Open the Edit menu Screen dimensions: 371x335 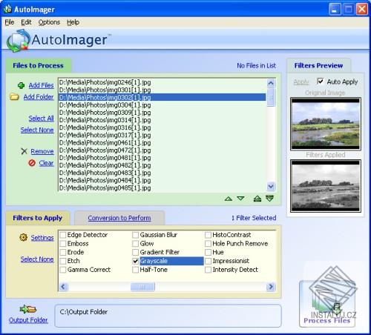coord(26,22)
